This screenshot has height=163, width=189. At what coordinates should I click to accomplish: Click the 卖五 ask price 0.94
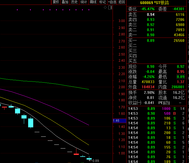(x=151, y=14)
